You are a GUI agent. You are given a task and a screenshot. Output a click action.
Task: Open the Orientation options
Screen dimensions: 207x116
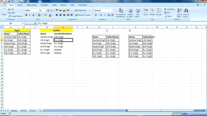click(x=69, y=10)
